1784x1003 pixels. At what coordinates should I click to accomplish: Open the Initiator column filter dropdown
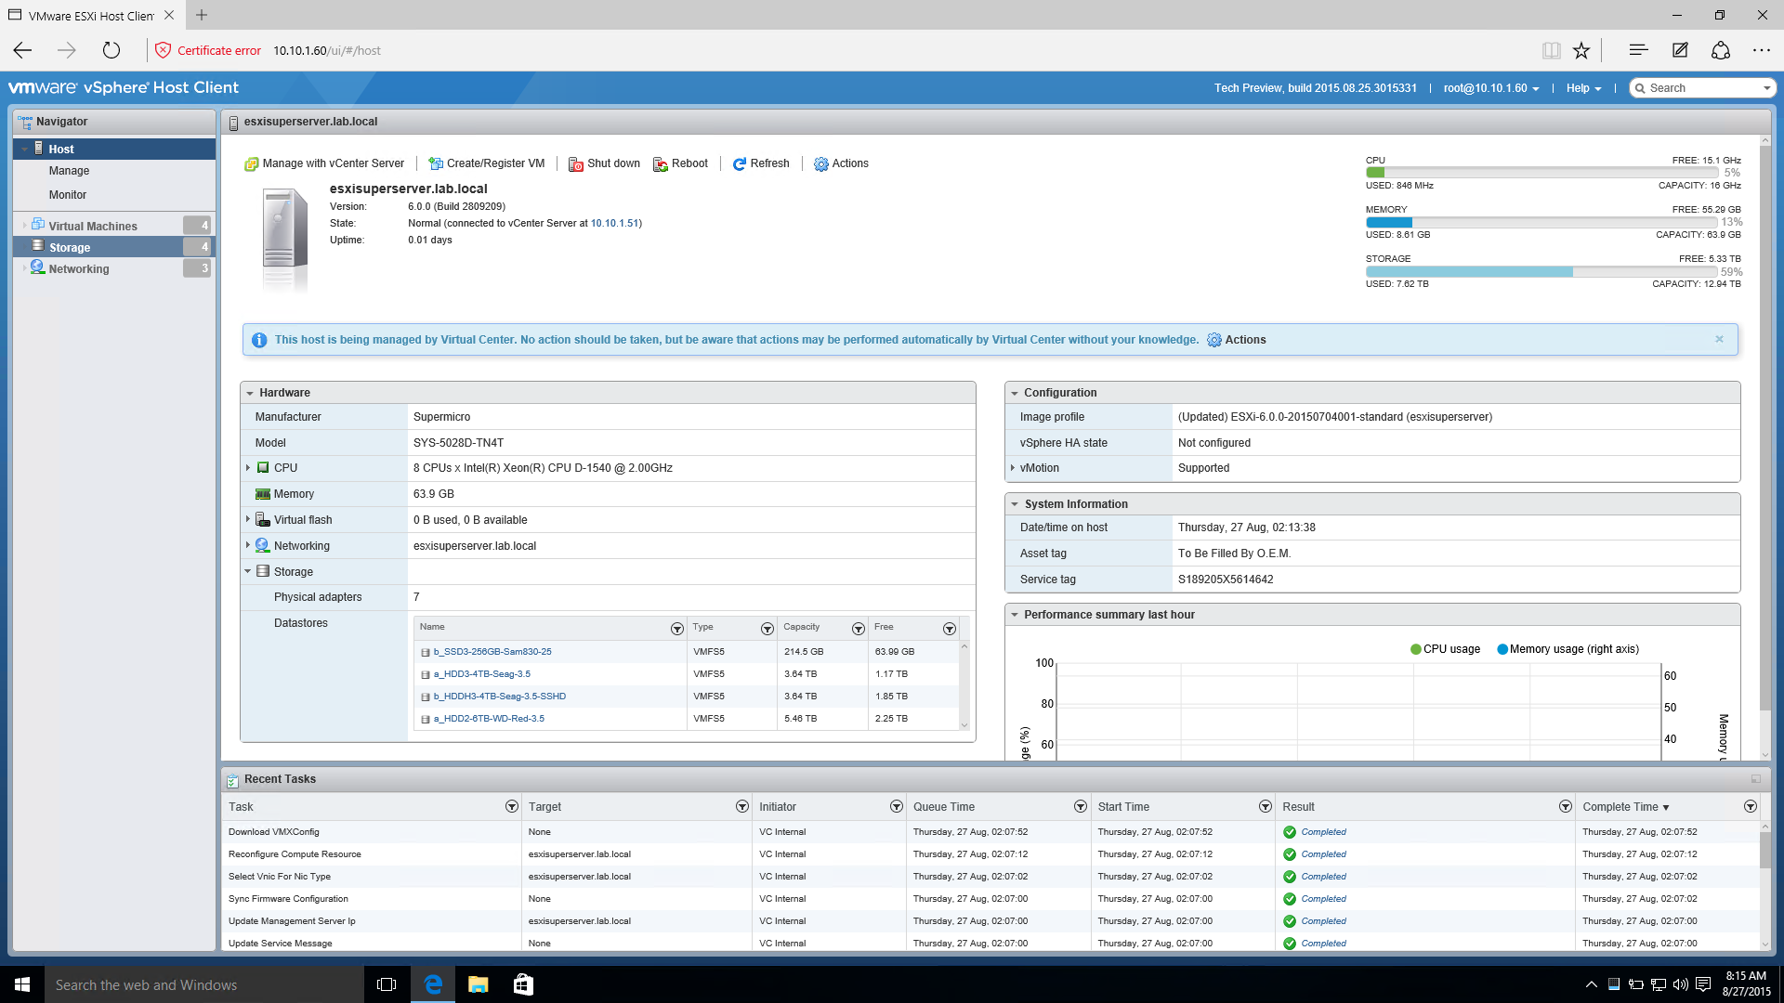click(896, 806)
